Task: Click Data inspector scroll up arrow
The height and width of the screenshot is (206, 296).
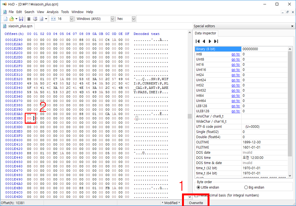Action: coord(290,49)
